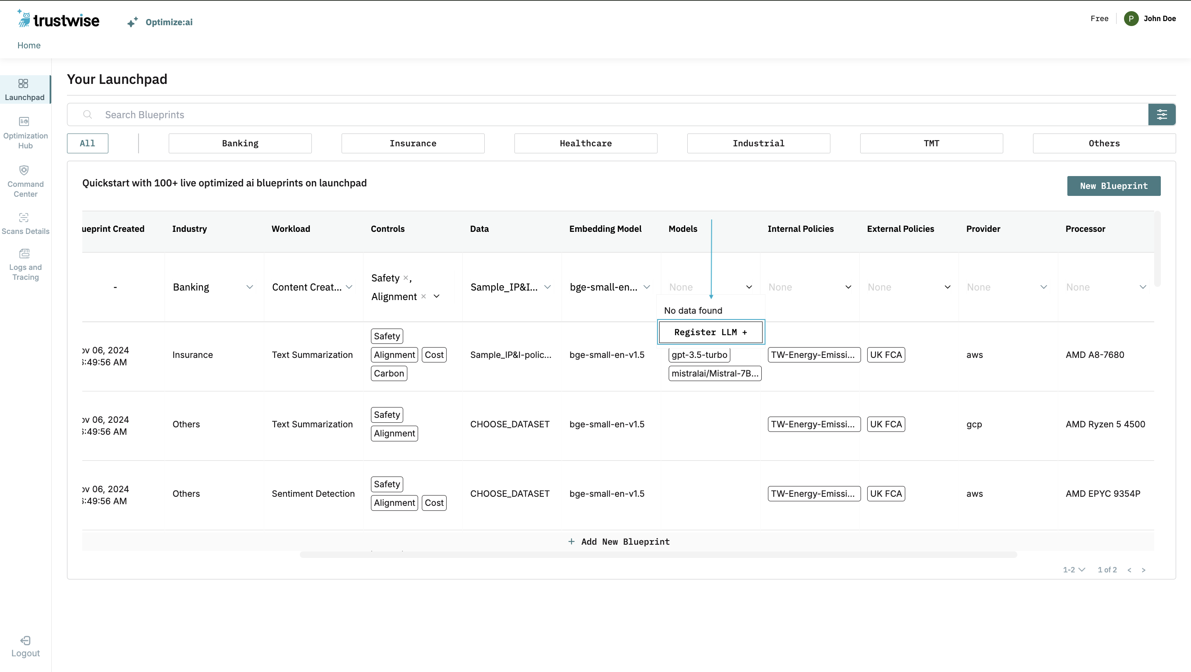Click the horizontal table scrollbar
Screen dimensions: 1191x672
658,555
